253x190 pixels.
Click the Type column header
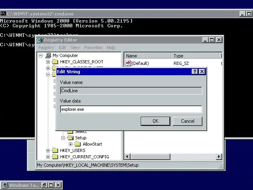tap(195, 56)
